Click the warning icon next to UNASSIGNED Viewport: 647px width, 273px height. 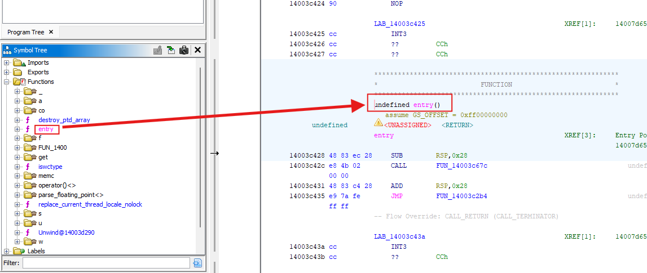click(x=378, y=123)
